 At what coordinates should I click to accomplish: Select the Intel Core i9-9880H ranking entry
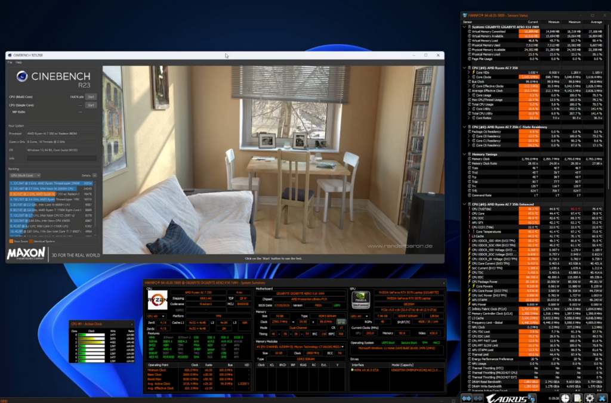point(51,204)
